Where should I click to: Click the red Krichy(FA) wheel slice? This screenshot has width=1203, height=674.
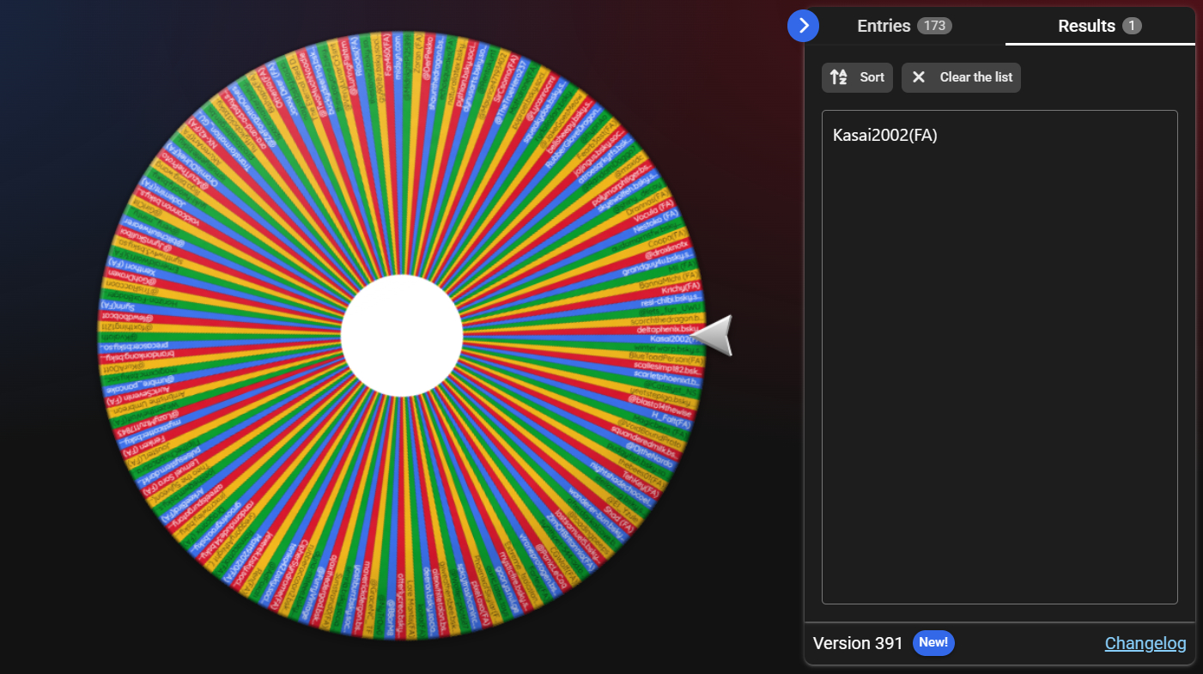tap(680, 288)
